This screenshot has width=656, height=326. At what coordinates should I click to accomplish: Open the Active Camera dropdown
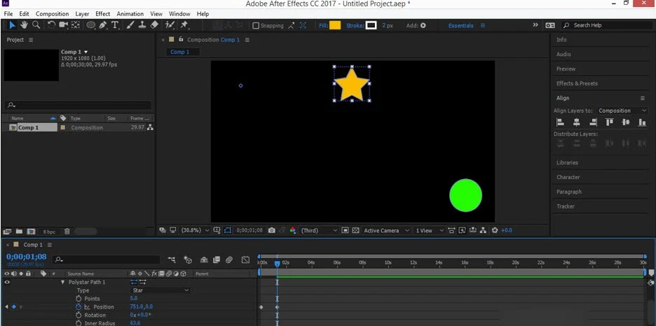click(x=387, y=230)
